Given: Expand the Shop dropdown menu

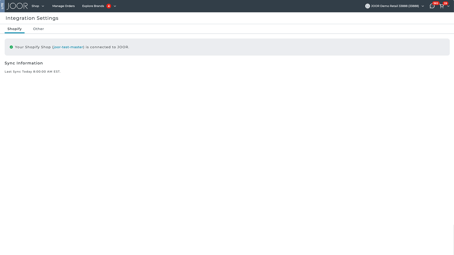Looking at the screenshot, I should click(38, 6).
